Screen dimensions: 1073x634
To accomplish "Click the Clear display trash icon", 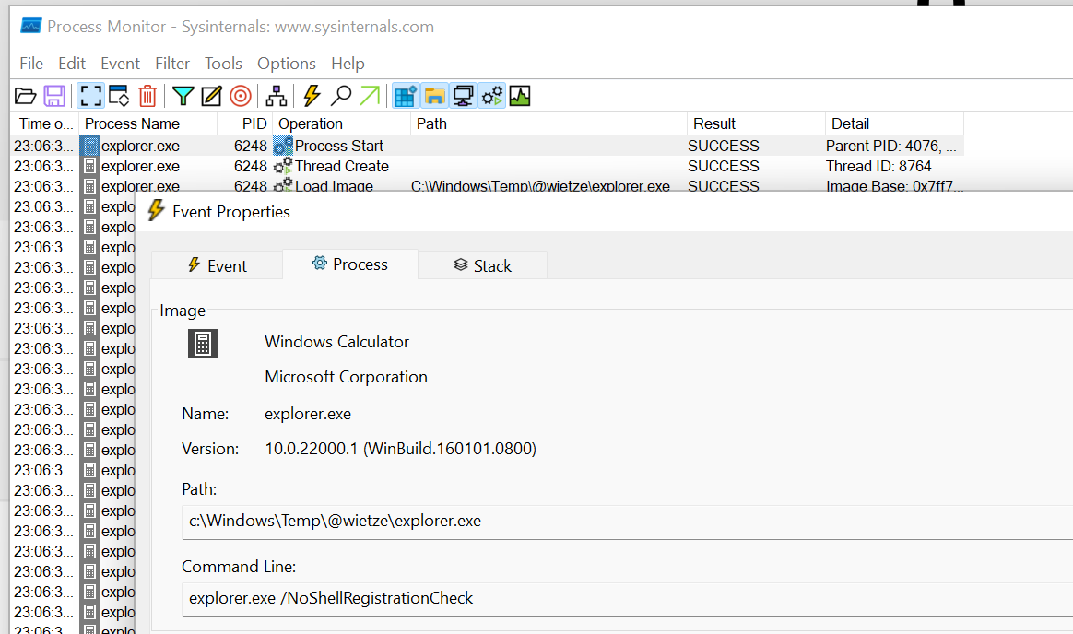I will 147,96.
